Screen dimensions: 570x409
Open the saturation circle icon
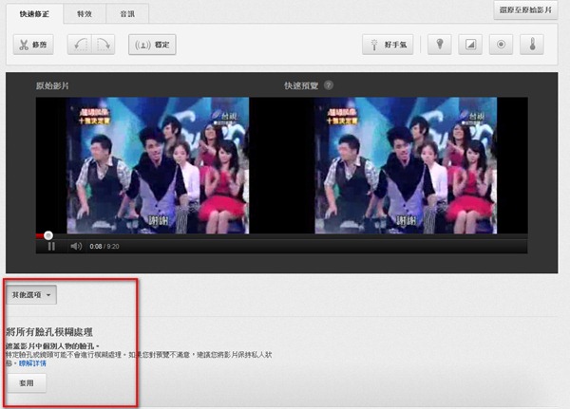(500, 45)
